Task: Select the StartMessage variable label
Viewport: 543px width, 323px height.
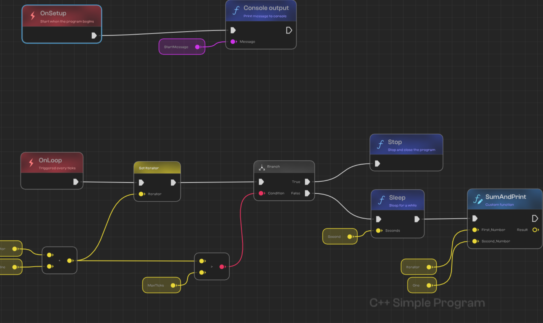Action: (176, 47)
